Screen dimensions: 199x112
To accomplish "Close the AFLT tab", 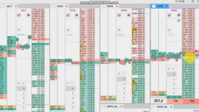I will pyautogui.click(x=16, y=6).
